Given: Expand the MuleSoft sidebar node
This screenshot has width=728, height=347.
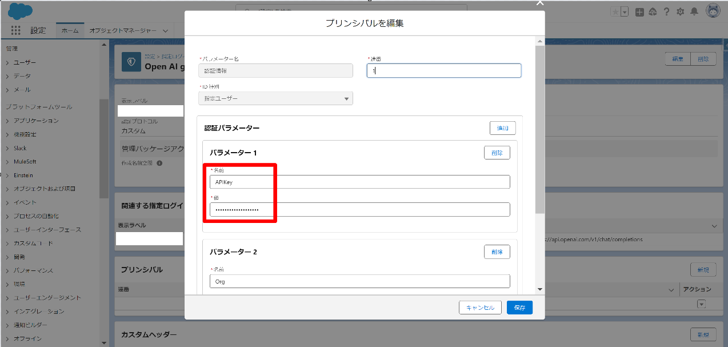Looking at the screenshot, I should tap(7, 162).
